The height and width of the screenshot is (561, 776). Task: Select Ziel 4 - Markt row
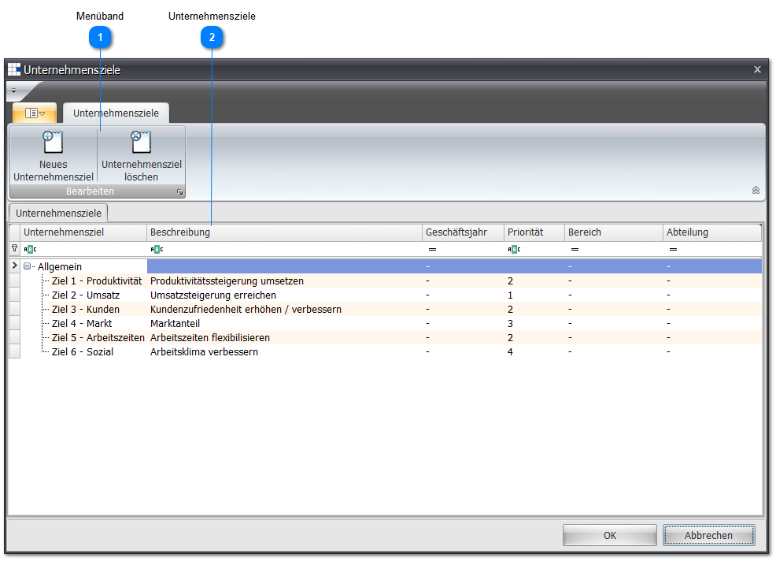coord(390,323)
